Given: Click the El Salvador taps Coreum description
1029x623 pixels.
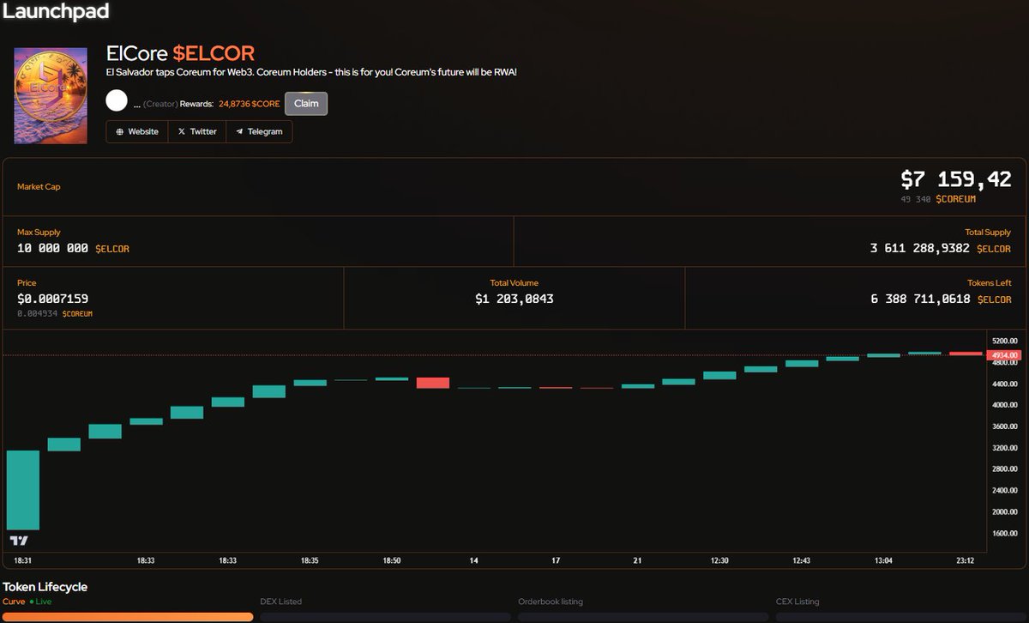Looking at the screenshot, I should point(311,72).
